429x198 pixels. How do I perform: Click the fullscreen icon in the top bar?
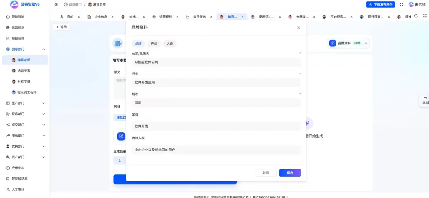click(x=401, y=4)
